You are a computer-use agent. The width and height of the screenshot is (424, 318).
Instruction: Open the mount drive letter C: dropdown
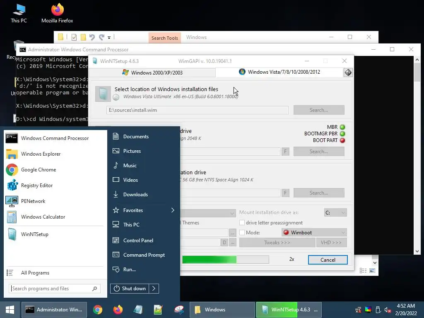click(x=335, y=212)
